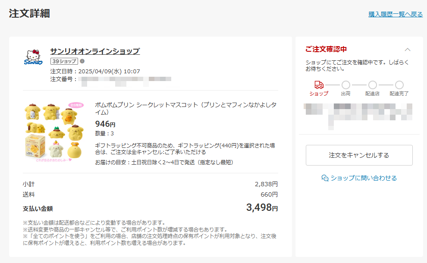Open the サンリオオンラインショップ store link
This screenshot has height=263, width=427.
pos(95,51)
